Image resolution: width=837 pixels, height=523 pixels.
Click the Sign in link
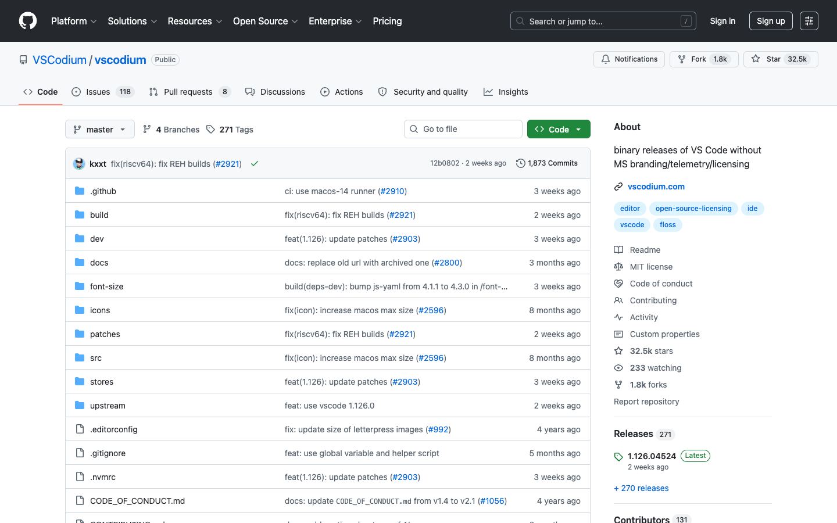click(x=722, y=21)
